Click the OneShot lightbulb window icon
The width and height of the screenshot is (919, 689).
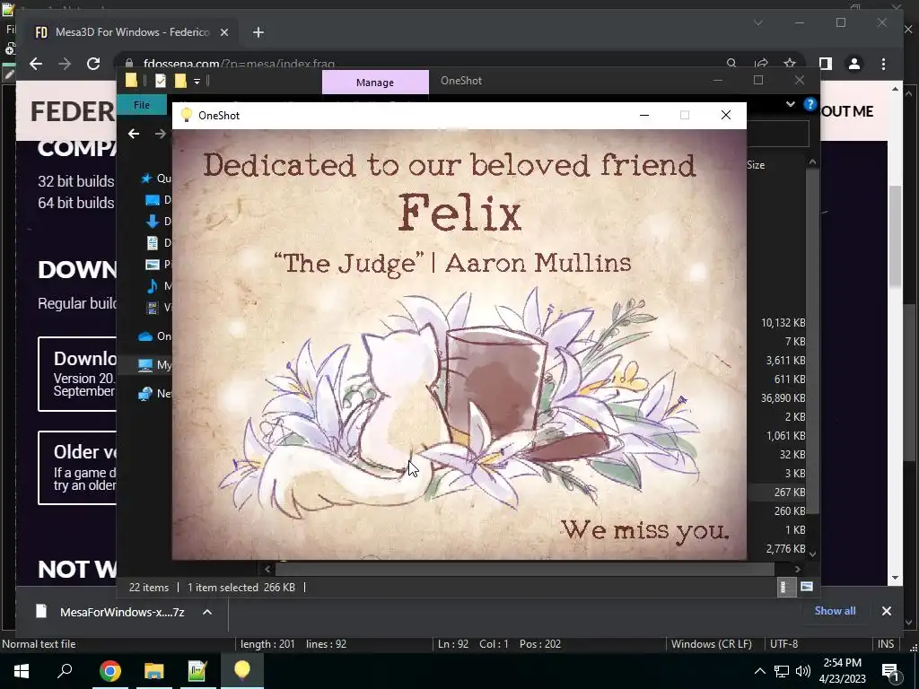187,116
